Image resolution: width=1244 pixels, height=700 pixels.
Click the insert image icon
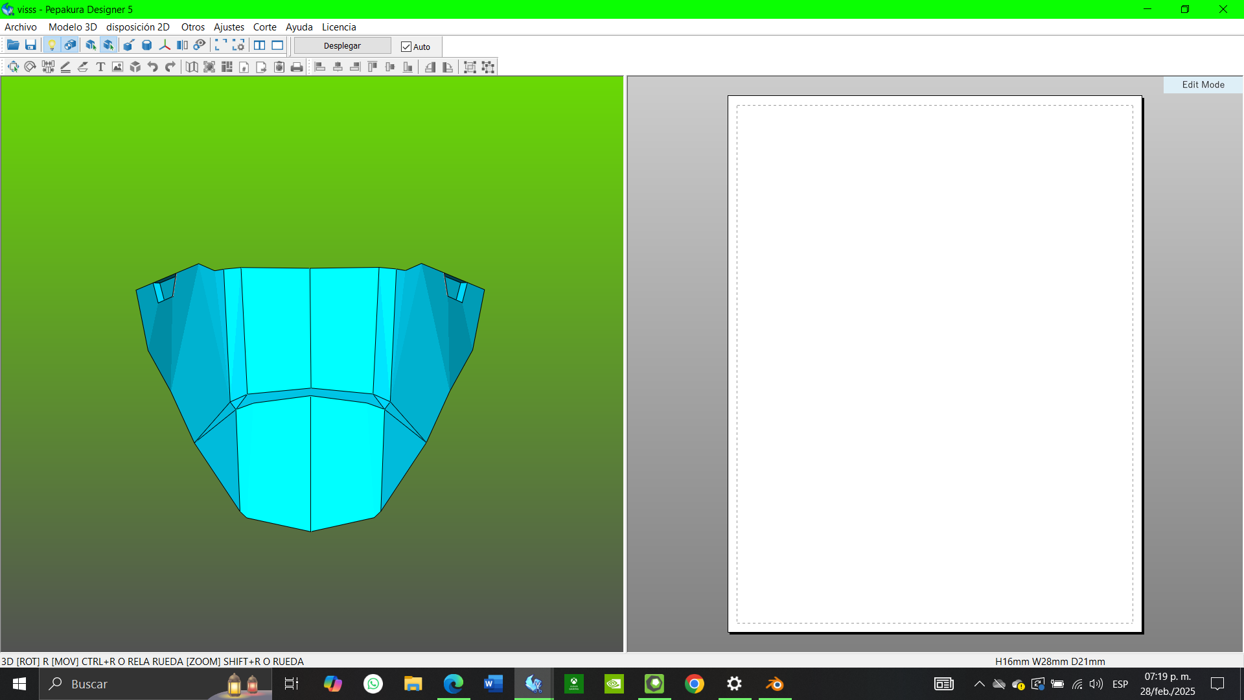117,67
